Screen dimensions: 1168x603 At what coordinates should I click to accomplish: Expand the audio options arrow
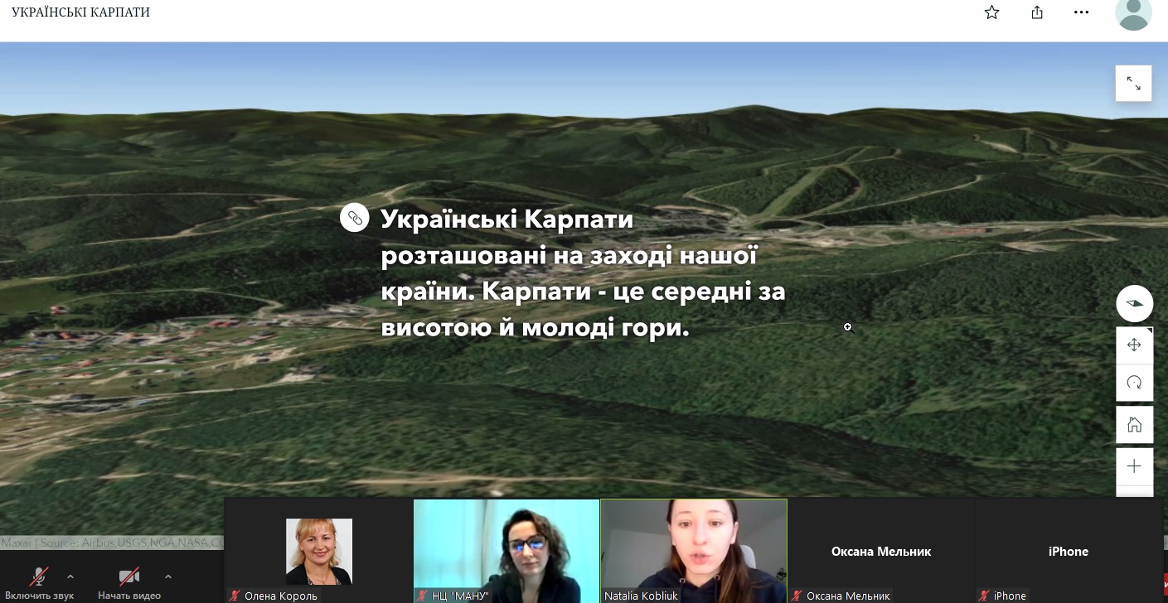70,576
